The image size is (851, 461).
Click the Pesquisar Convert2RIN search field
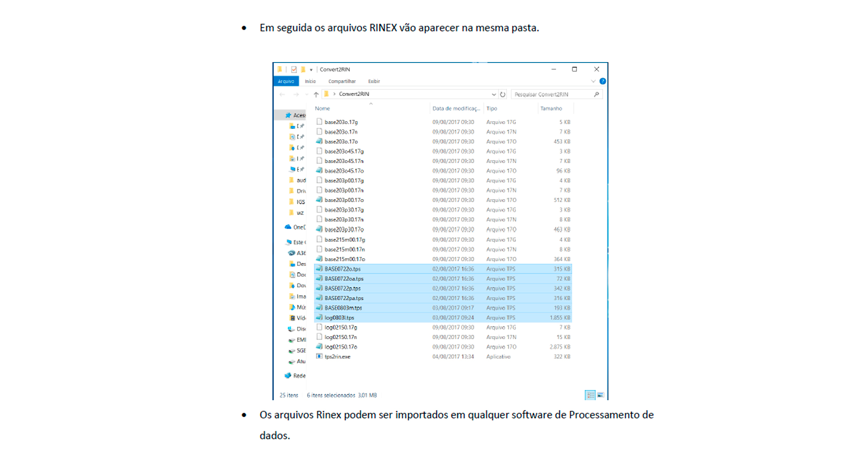(552, 94)
